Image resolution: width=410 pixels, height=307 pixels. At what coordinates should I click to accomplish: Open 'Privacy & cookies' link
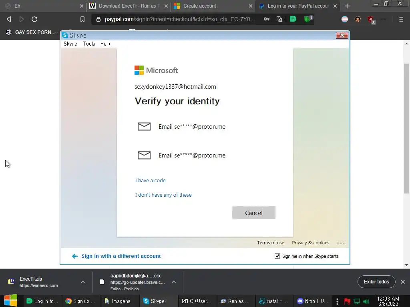pos(310,243)
